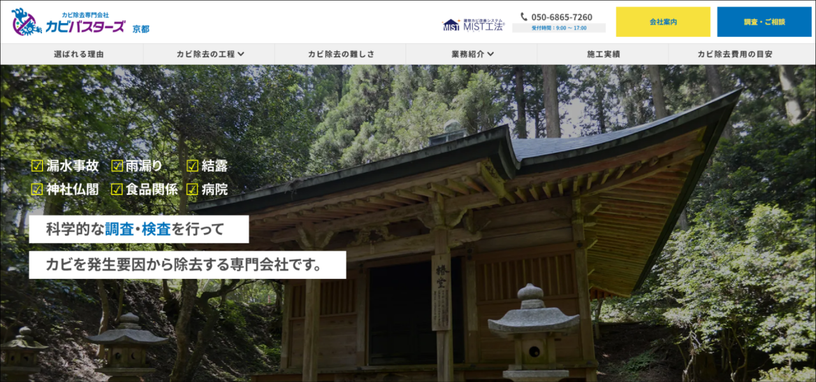
Task: Click the checkmark icon beside 雨漏り
Action: pyautogui.click(x=116, y=166)
